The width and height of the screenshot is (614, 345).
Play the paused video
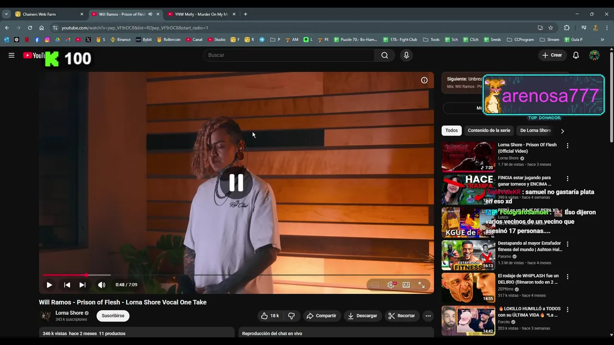(49, 285)
